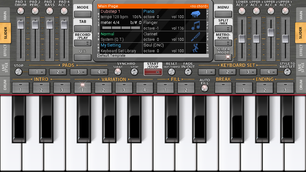The image size is (306, 172).
Task: Open the Dubstep 1 style name
Action: (110, 11)
